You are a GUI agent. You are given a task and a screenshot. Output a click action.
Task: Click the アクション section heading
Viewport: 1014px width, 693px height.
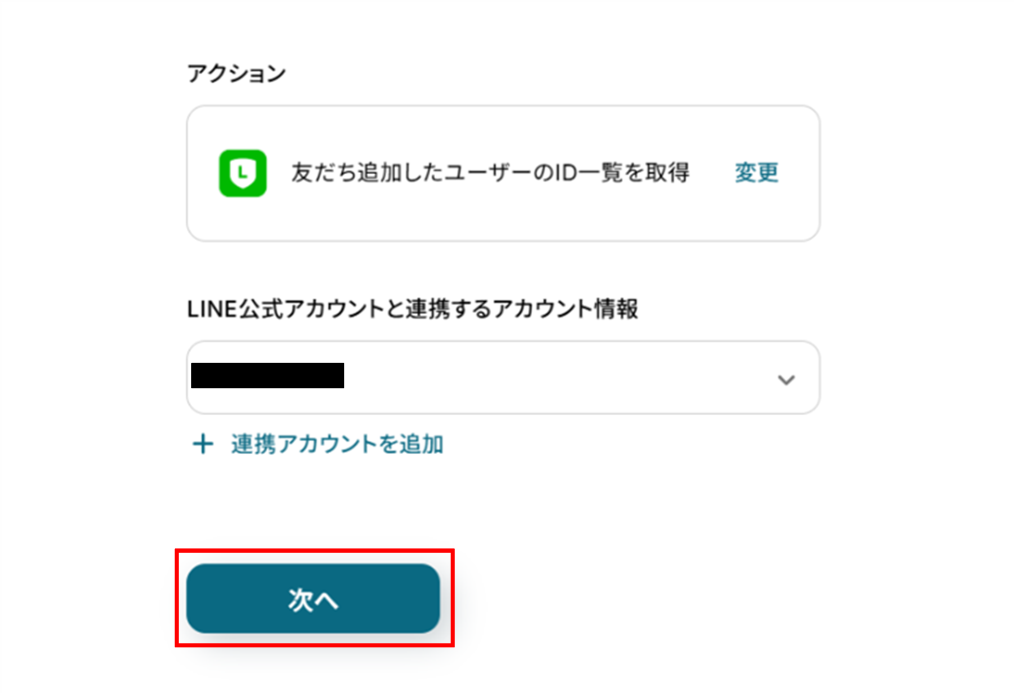coord(237,74)
